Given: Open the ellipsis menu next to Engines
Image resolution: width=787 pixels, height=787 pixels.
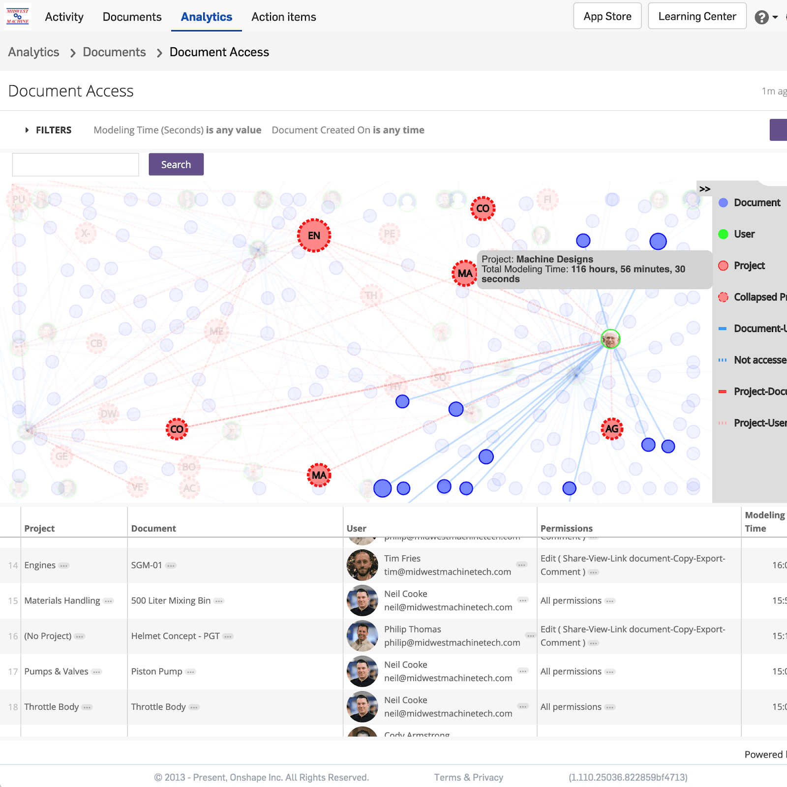Looking at the screenshot, I should pyautogui.click(x=64, y=566).
